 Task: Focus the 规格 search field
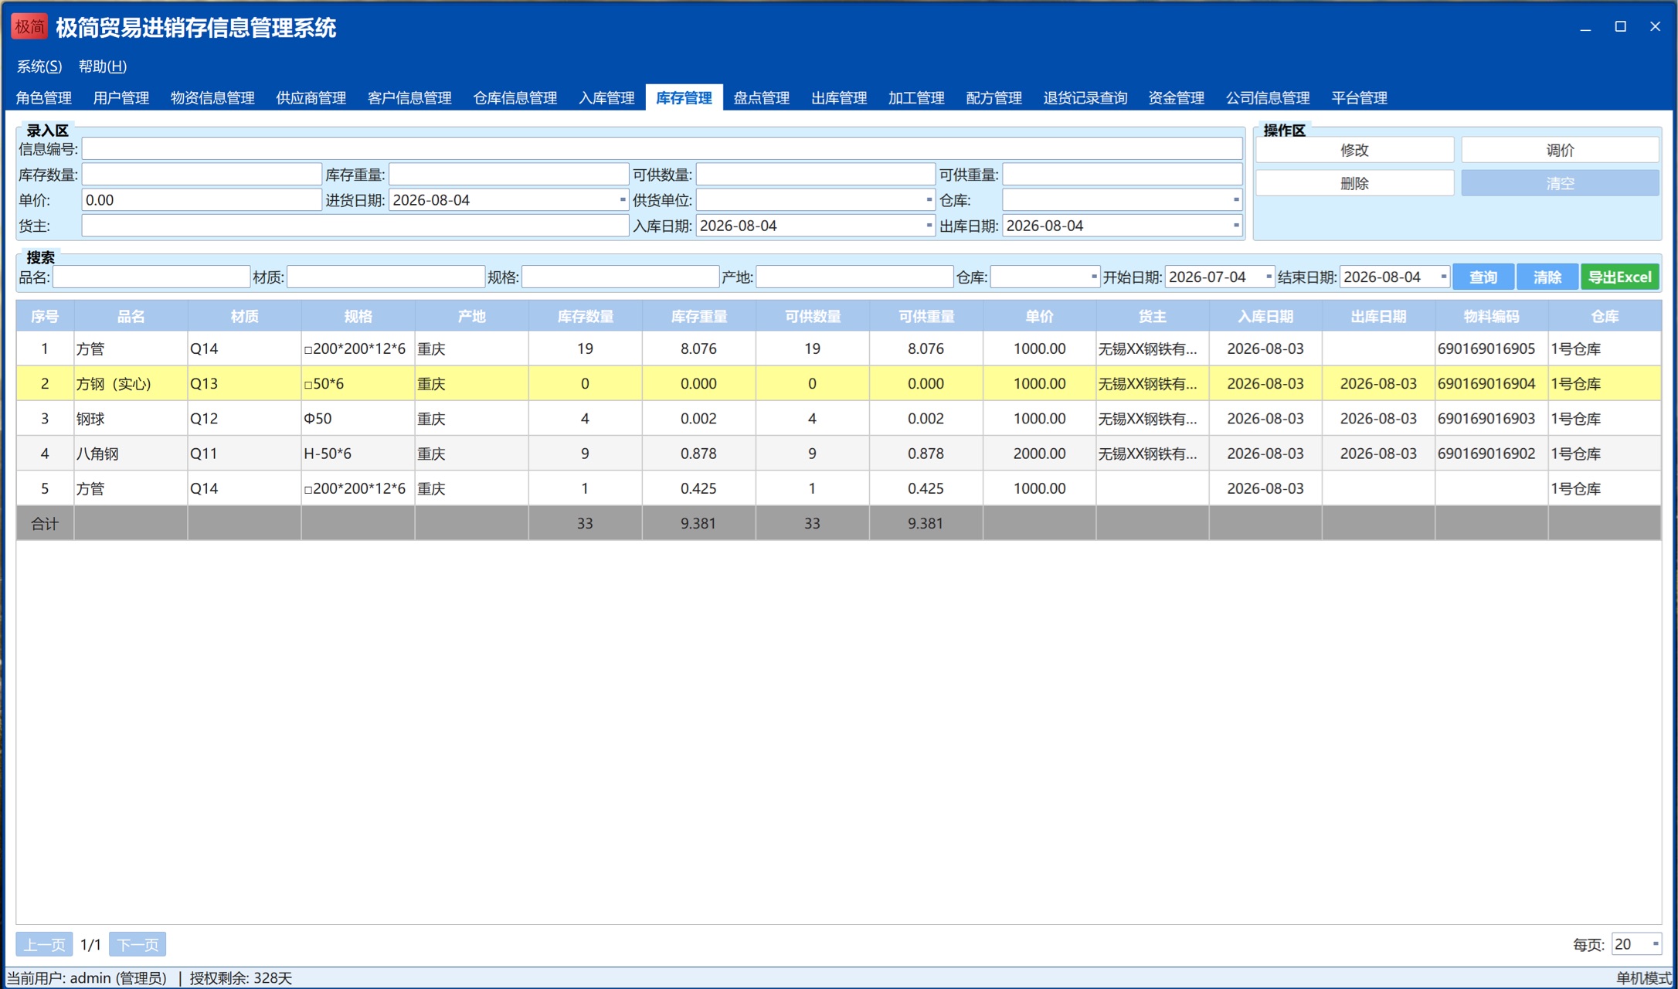pyautogui.click(x=620, y=277)
